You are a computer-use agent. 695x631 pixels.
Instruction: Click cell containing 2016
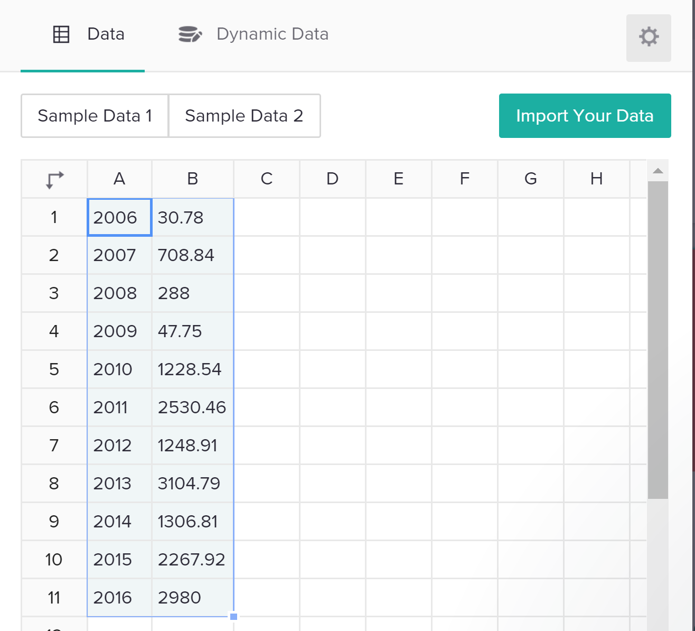click(x=119, y=598)
